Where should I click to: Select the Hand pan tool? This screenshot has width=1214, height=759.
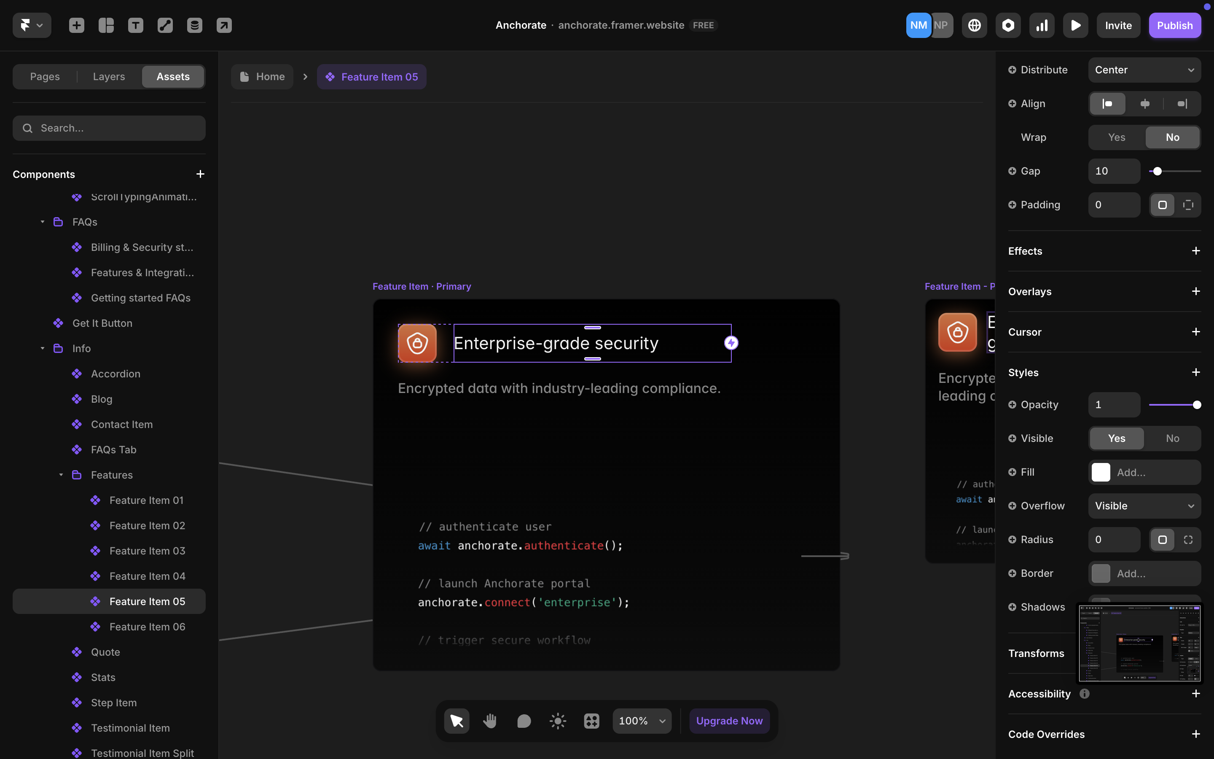click(490, 721)
